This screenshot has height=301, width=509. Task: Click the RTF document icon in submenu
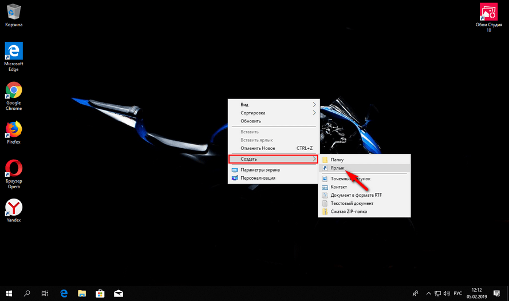pos(325,195)
